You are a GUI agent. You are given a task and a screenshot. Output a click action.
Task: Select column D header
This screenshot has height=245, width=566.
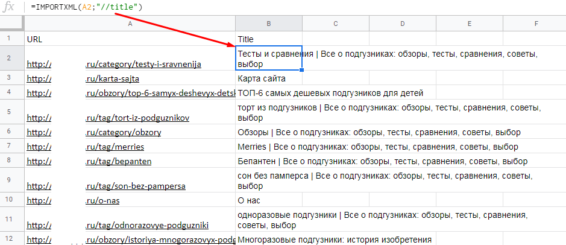[x=402, y=24]
